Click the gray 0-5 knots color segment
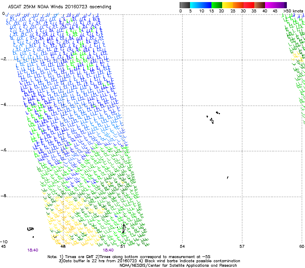This screenshot has height=268, width=305. 185,5
